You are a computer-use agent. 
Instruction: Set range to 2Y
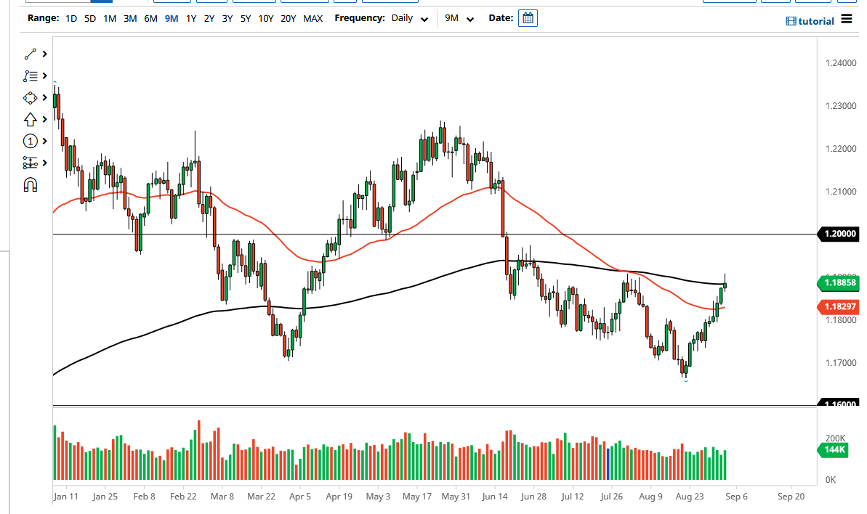click(x=209, y=18)
